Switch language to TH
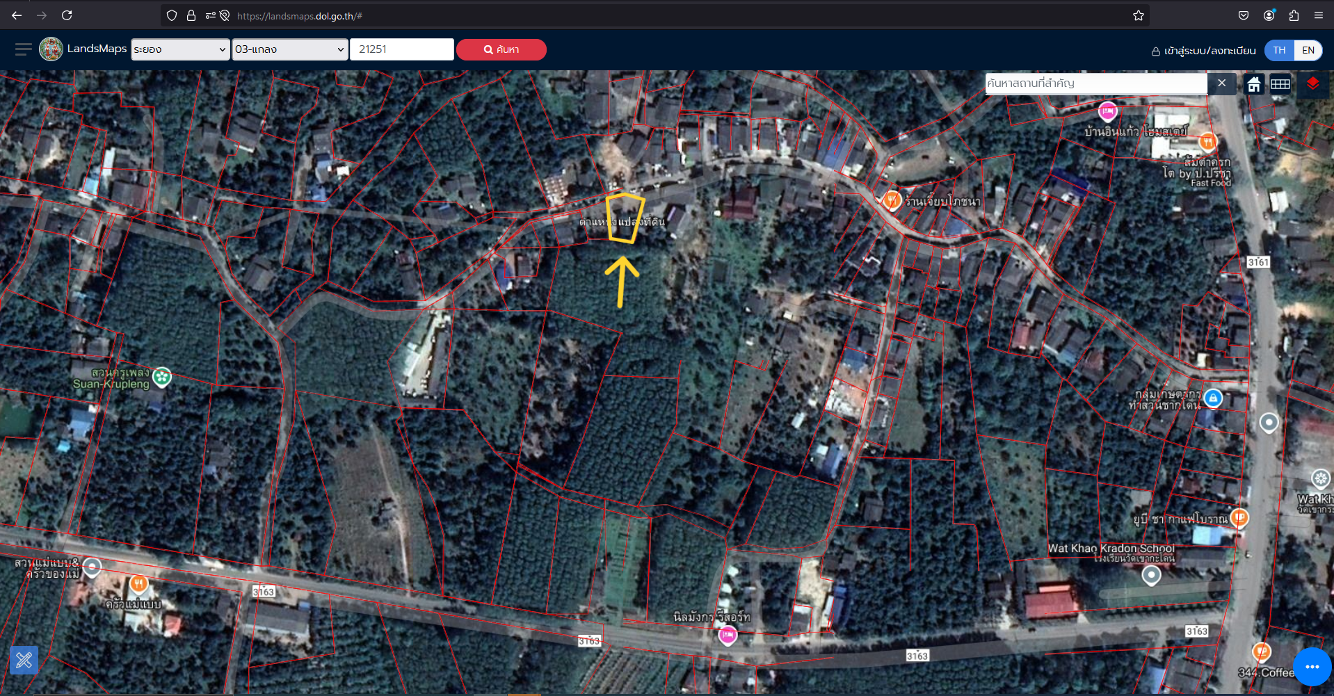 click(x=1279, y=50)
